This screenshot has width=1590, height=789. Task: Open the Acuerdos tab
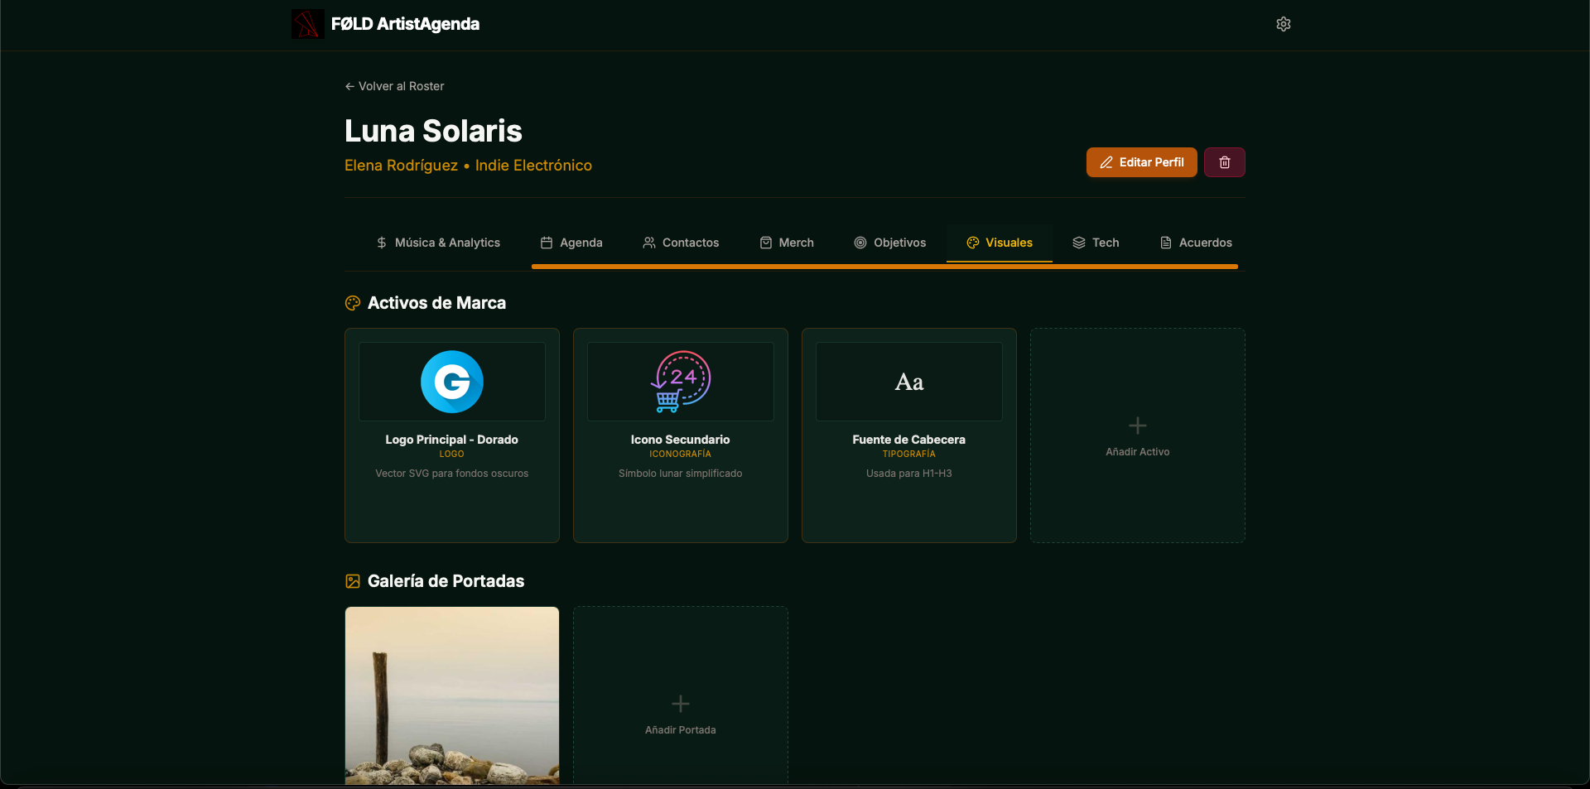[1196, 243]
